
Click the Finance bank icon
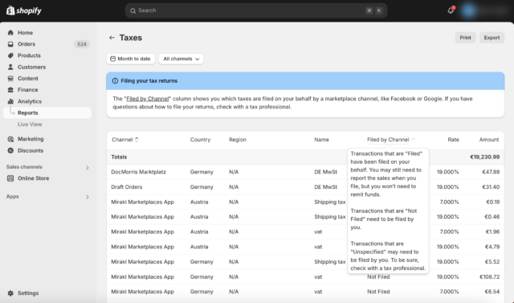(x=10, y=90)
